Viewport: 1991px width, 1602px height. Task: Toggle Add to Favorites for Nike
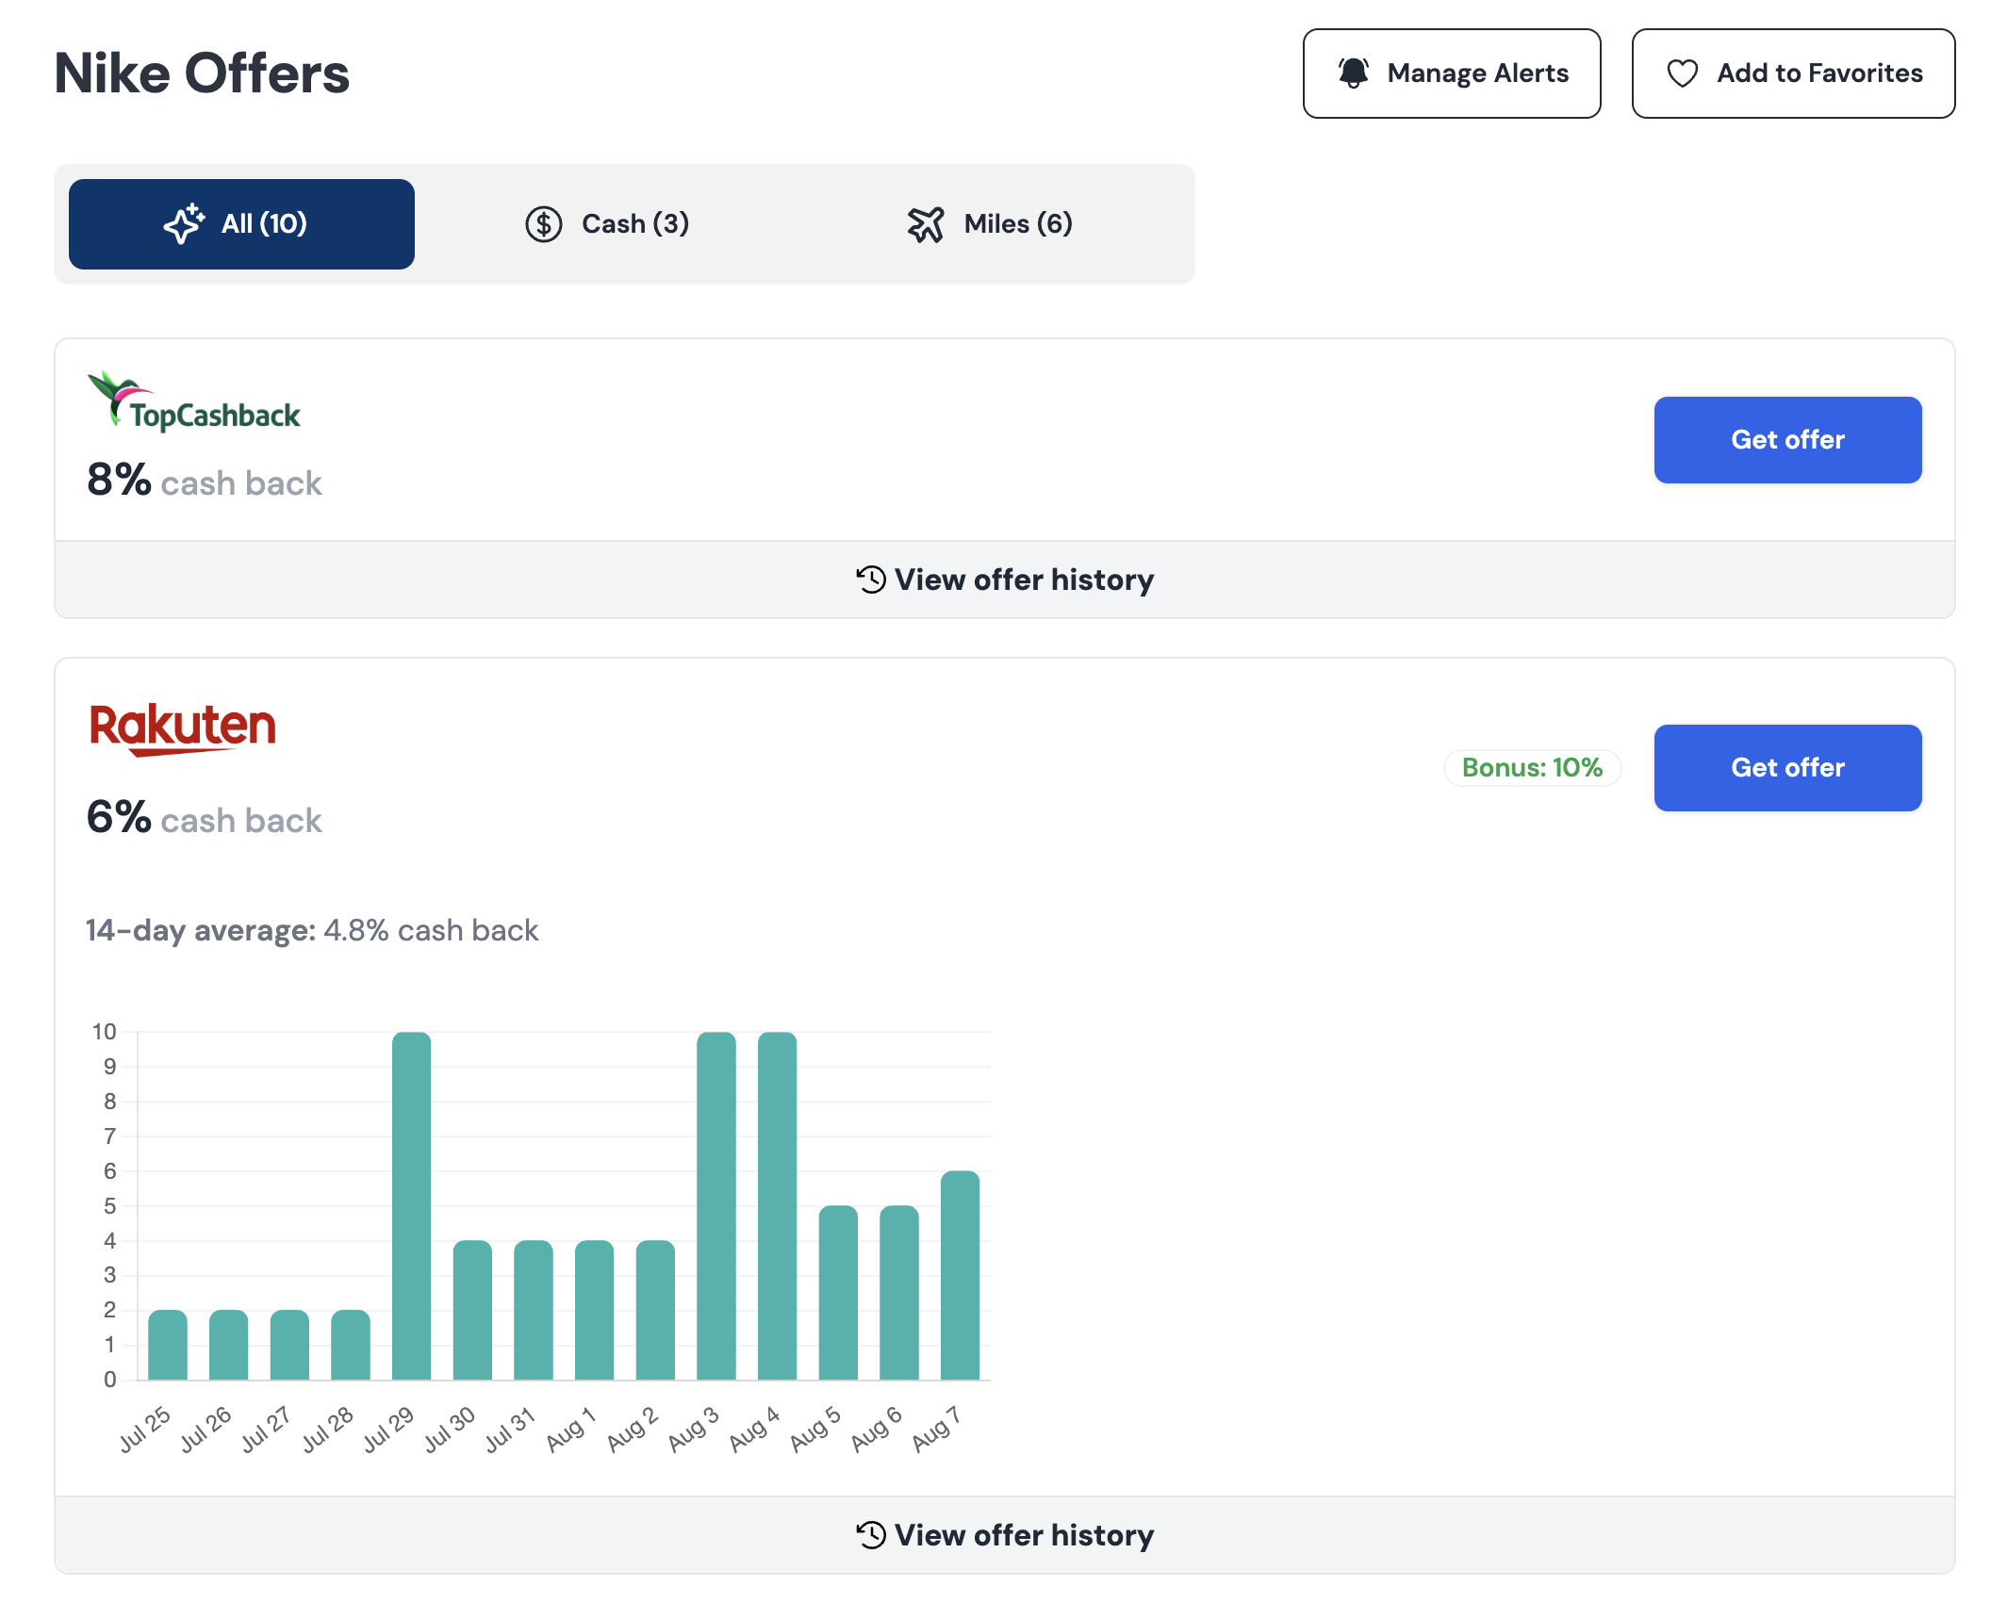(1791, 74)
